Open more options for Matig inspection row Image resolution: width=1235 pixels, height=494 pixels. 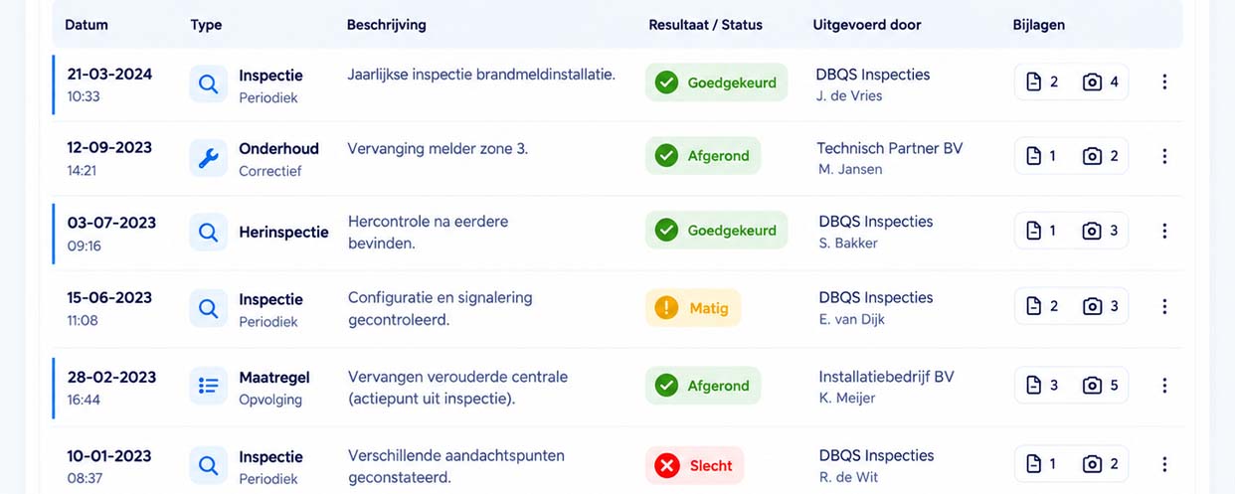click(x=1164, y=307)
